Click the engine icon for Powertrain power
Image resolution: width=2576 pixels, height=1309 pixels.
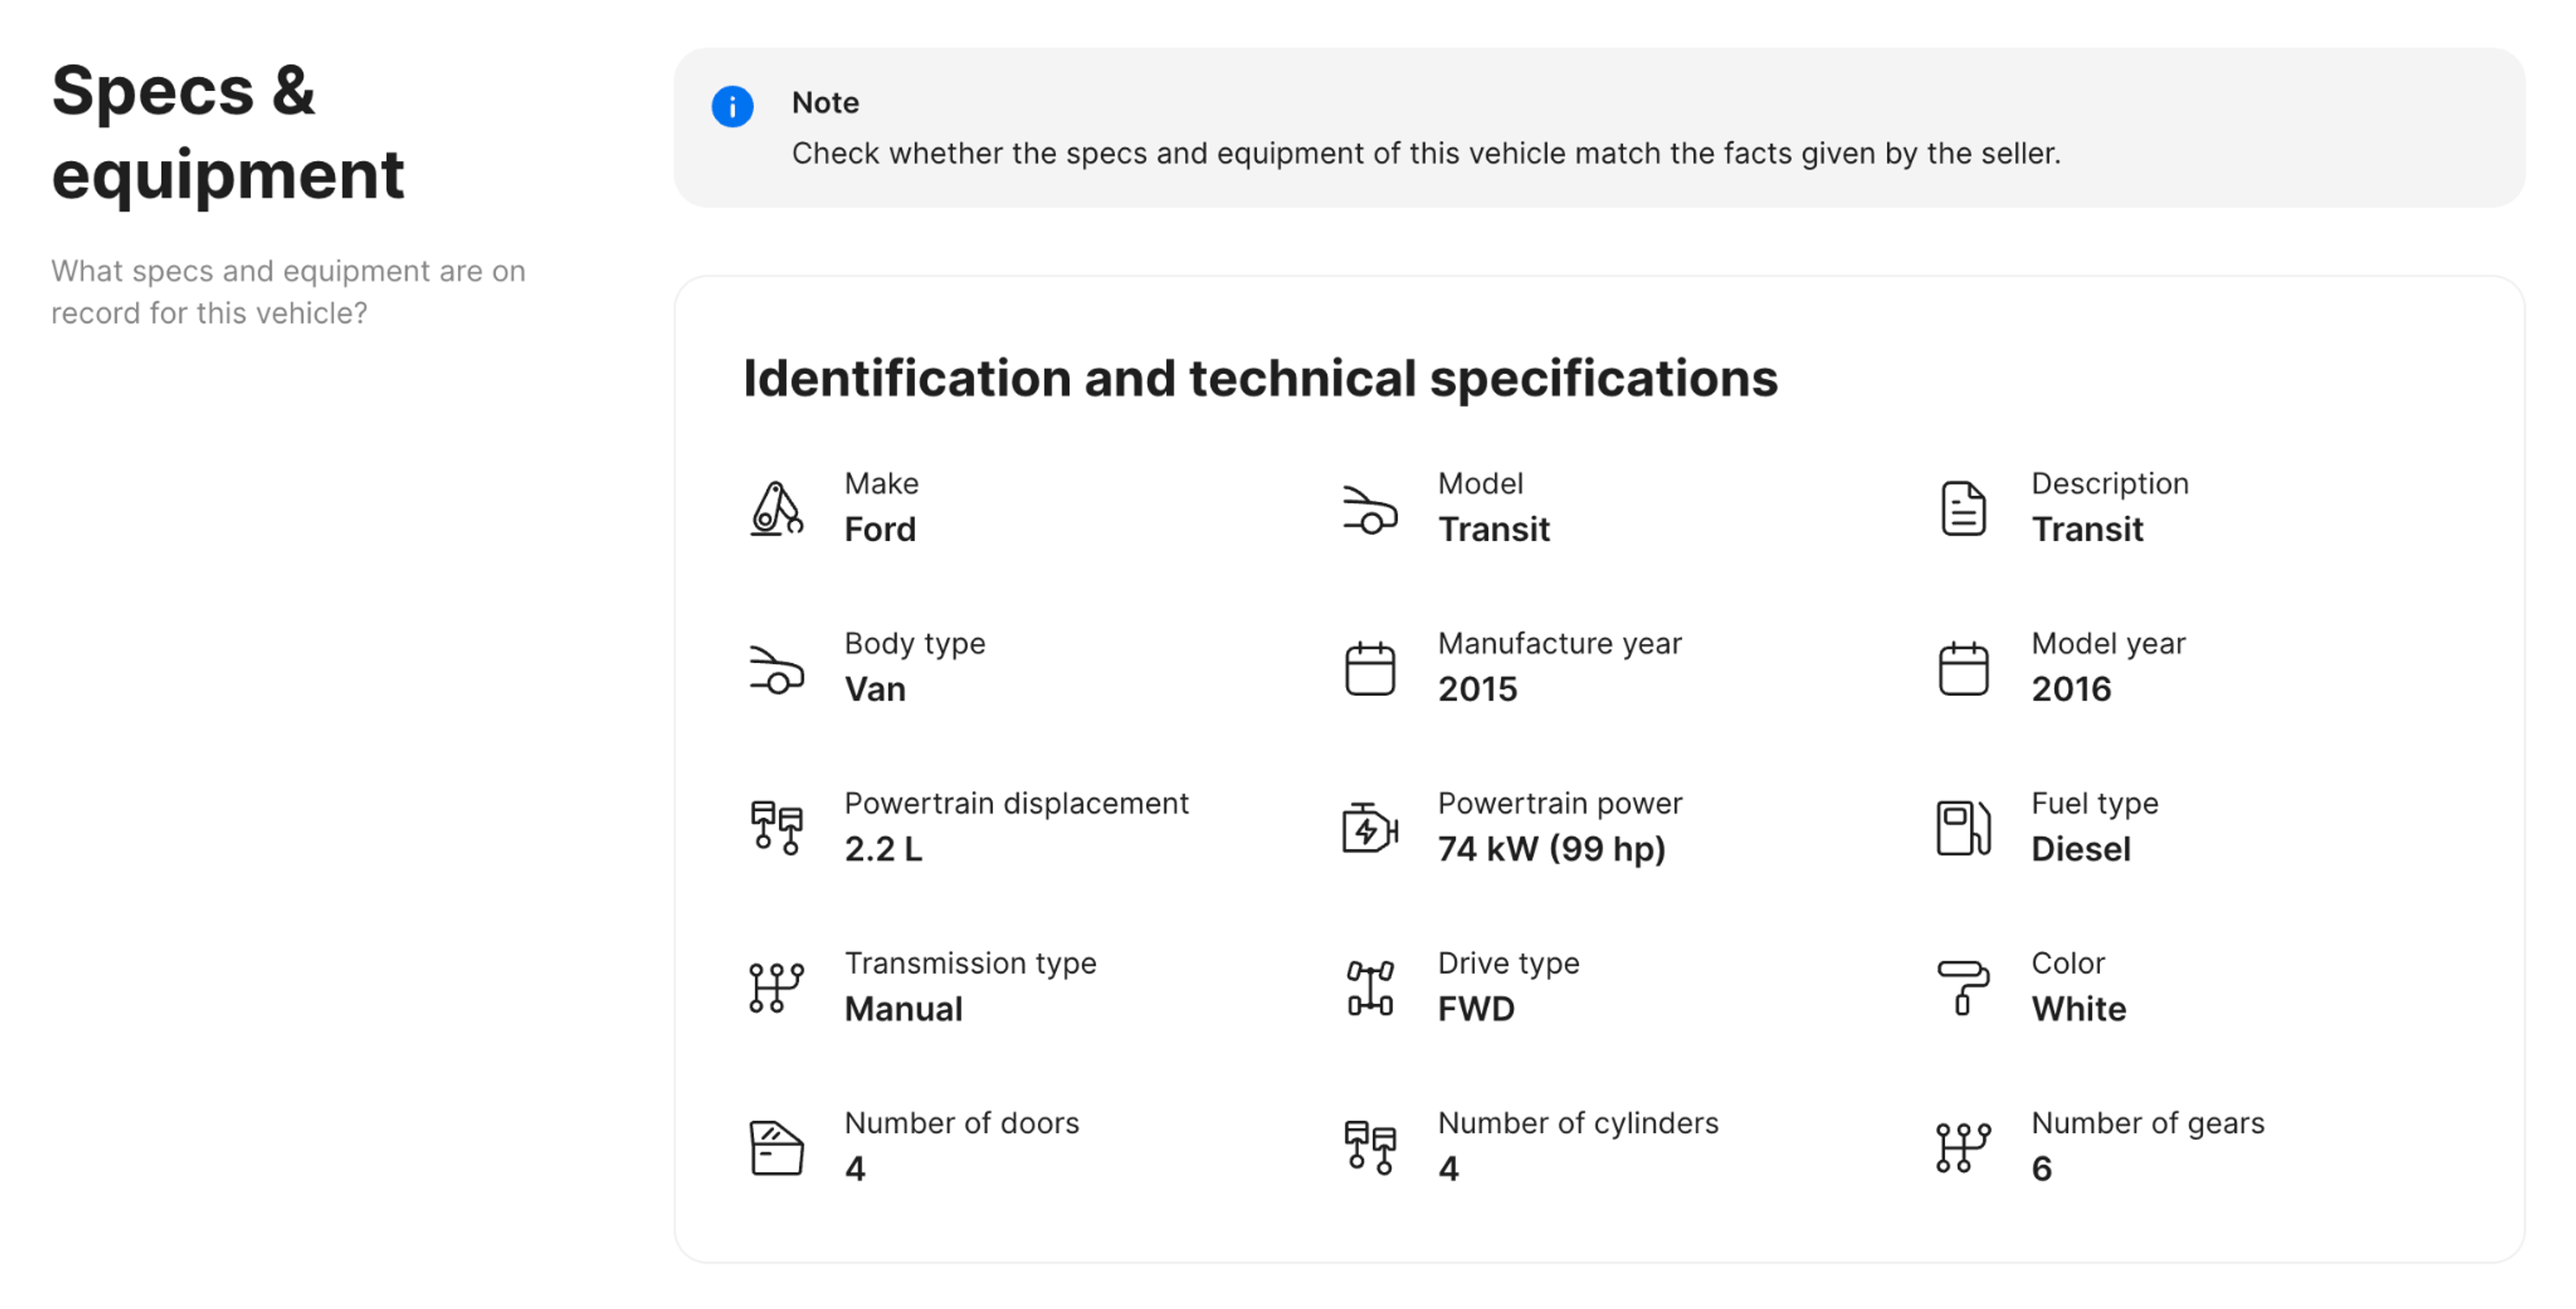1369,828
